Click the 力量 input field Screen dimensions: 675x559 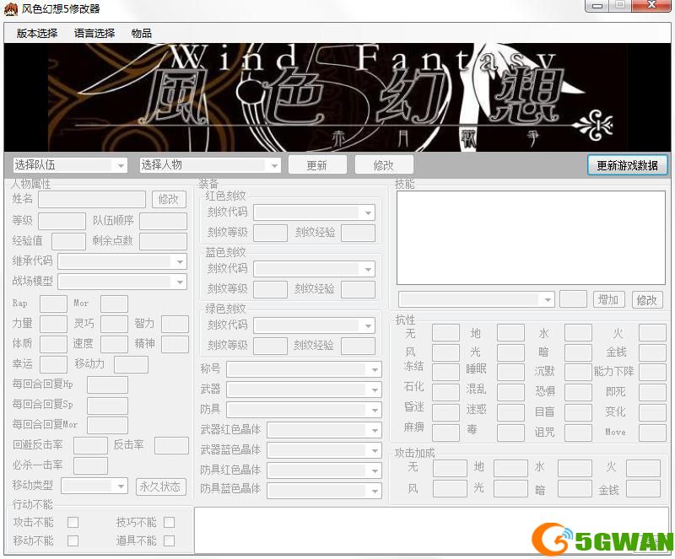[53, 324]
